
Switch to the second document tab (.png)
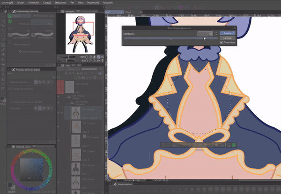point(132,12)
